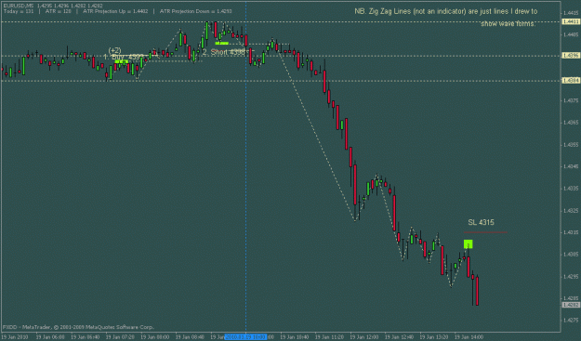Click the 1.4295 price scale label

(x=571, y=277)
